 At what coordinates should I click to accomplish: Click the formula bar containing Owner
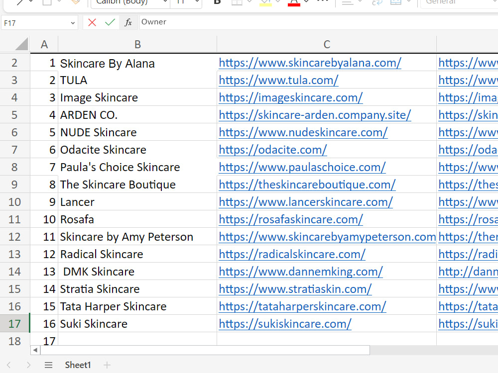[x=319, y=22]
